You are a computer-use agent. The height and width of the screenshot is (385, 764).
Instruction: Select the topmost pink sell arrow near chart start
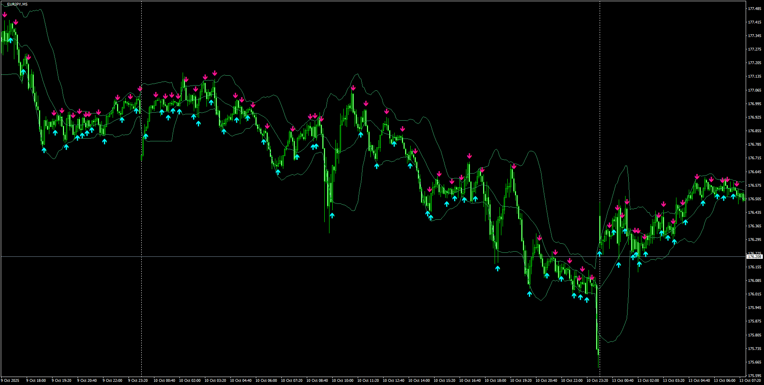pyautogui.click(x=5, y=14)
